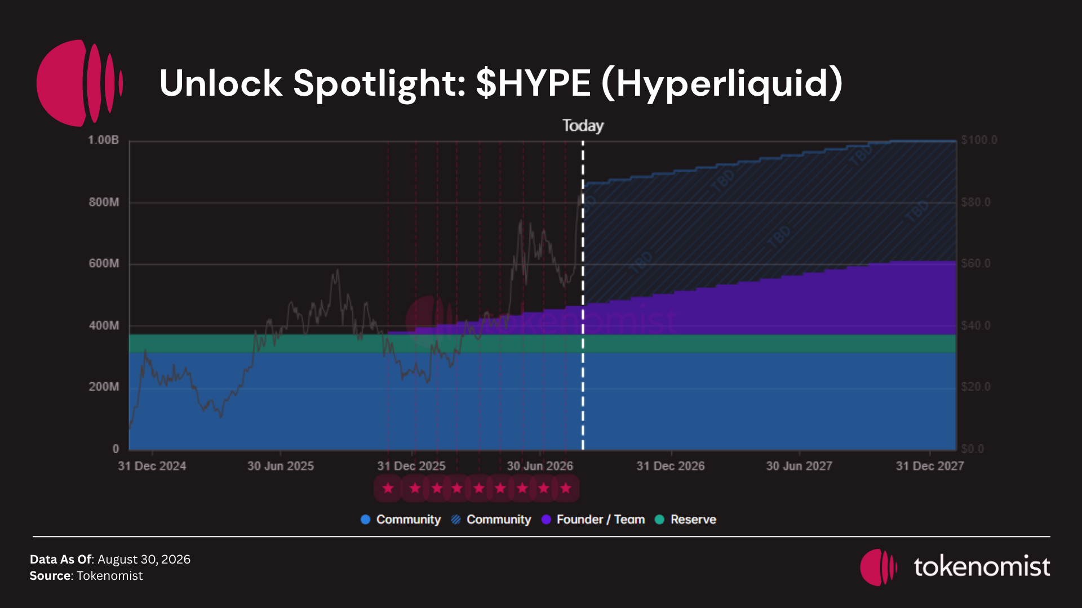Image resolution: width=1082 pixels, height=608 pixels.
Task: Click the solid blue Community legend dot
Action: (x=365, y=520)
